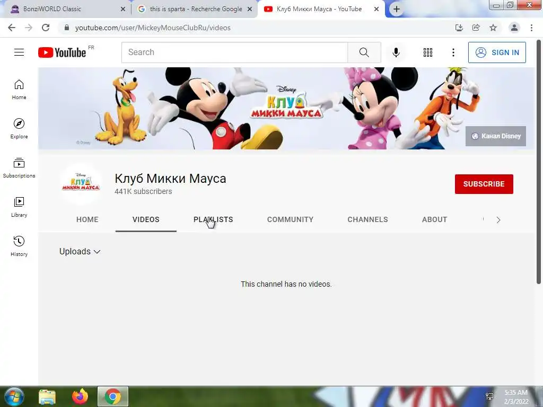Open the Канал Disney banner link
543x407 pixels.
496,136
